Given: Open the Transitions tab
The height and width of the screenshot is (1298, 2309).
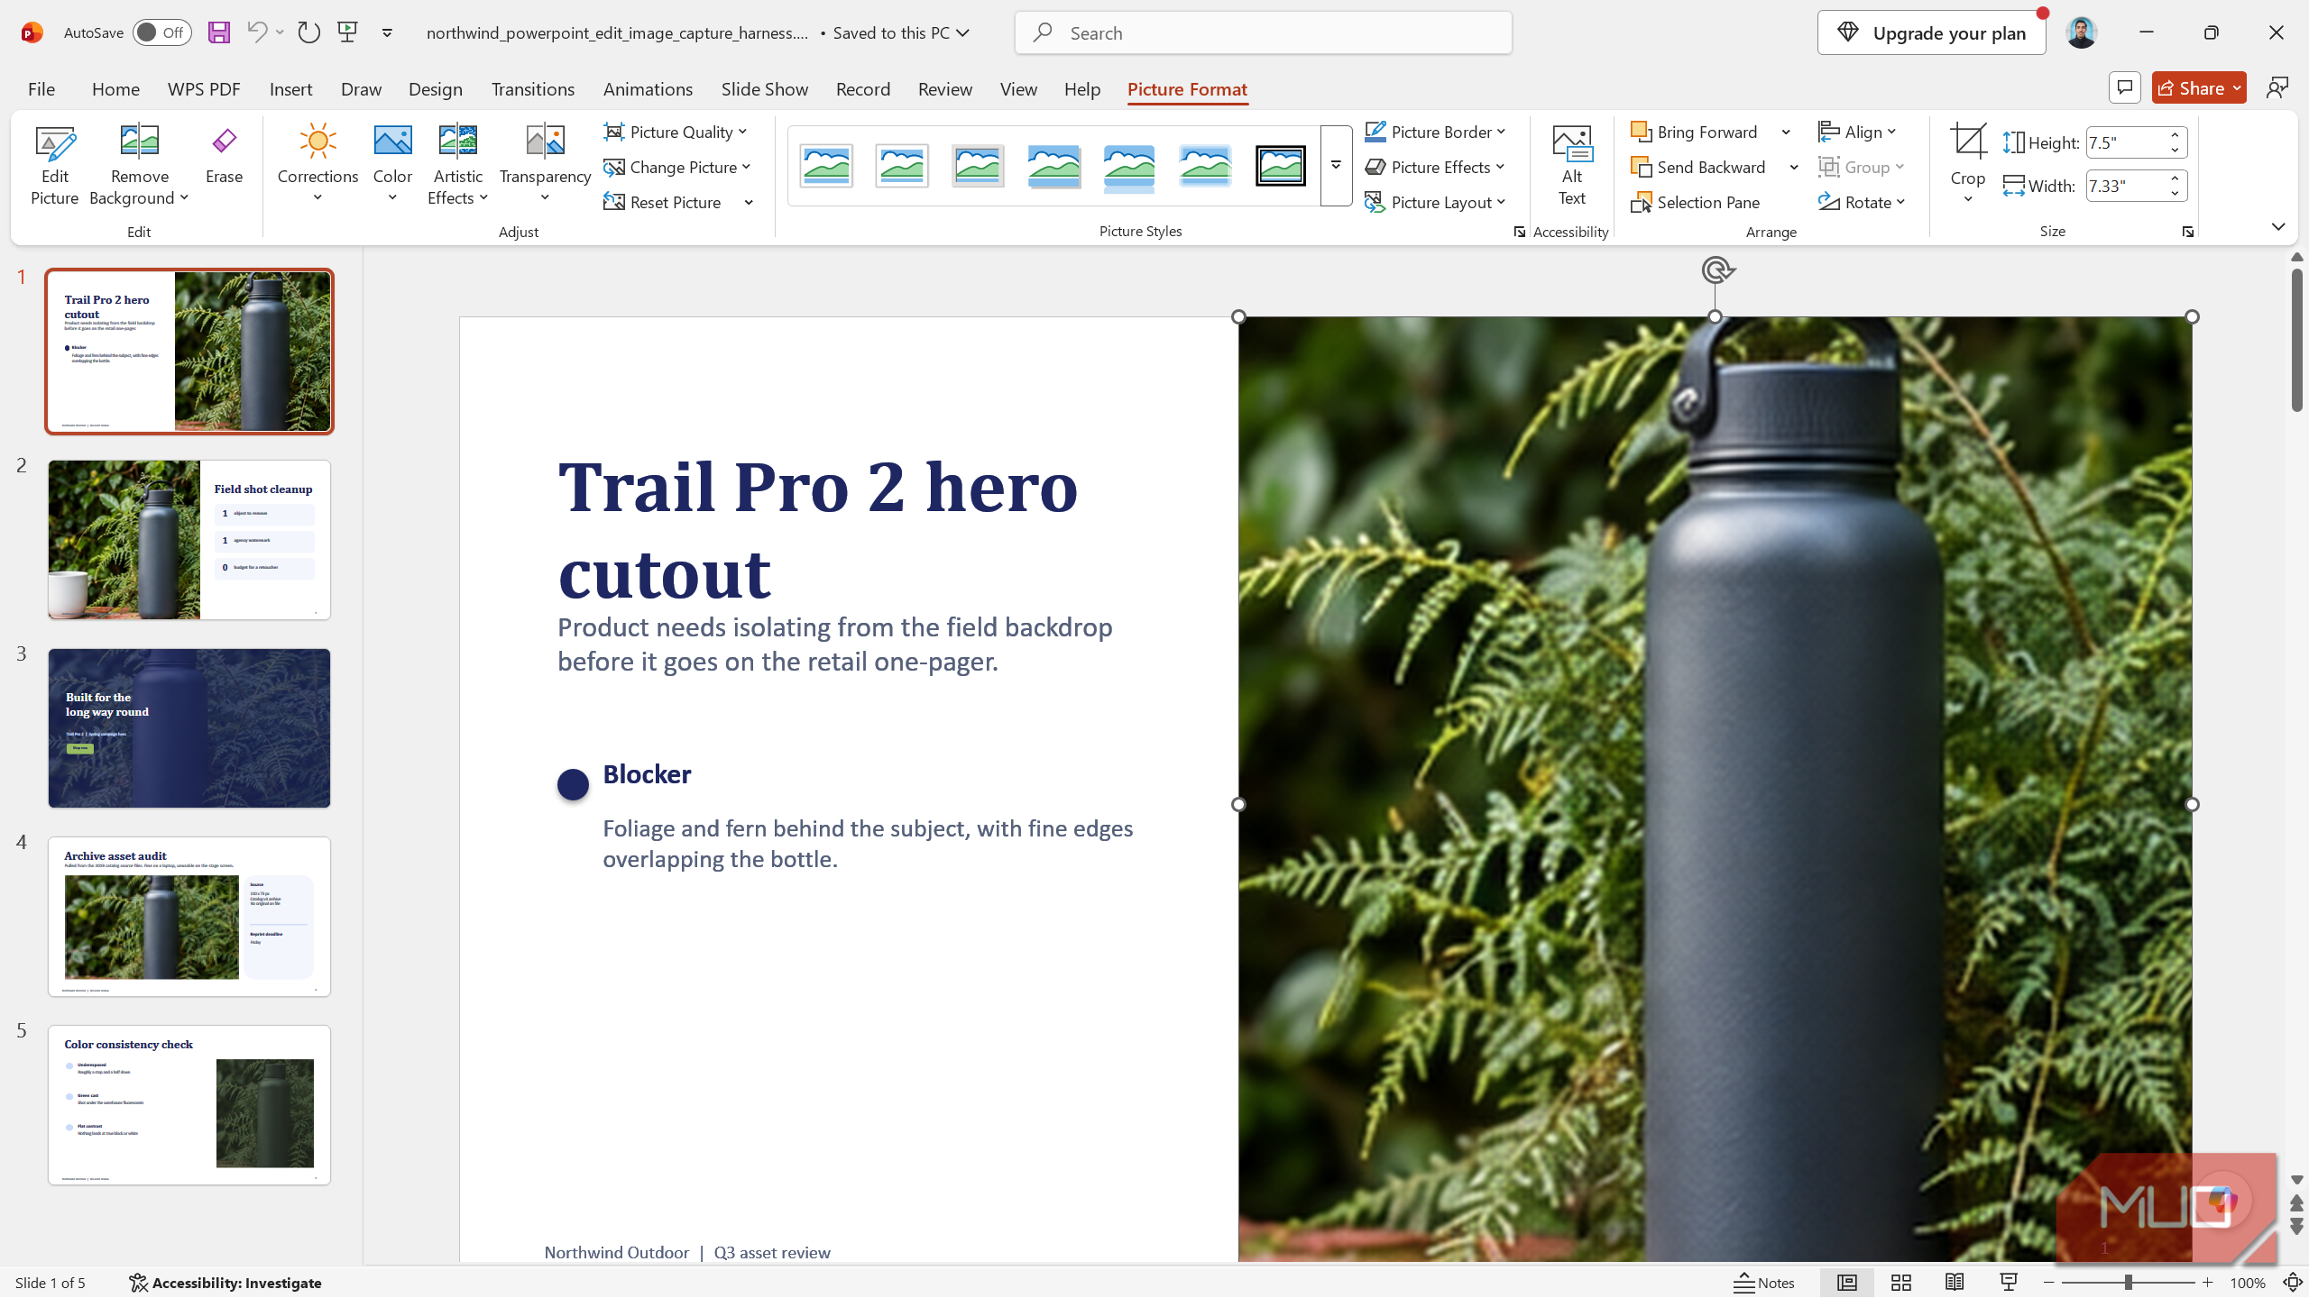Looking at the screenshot, I should (532, 88).
